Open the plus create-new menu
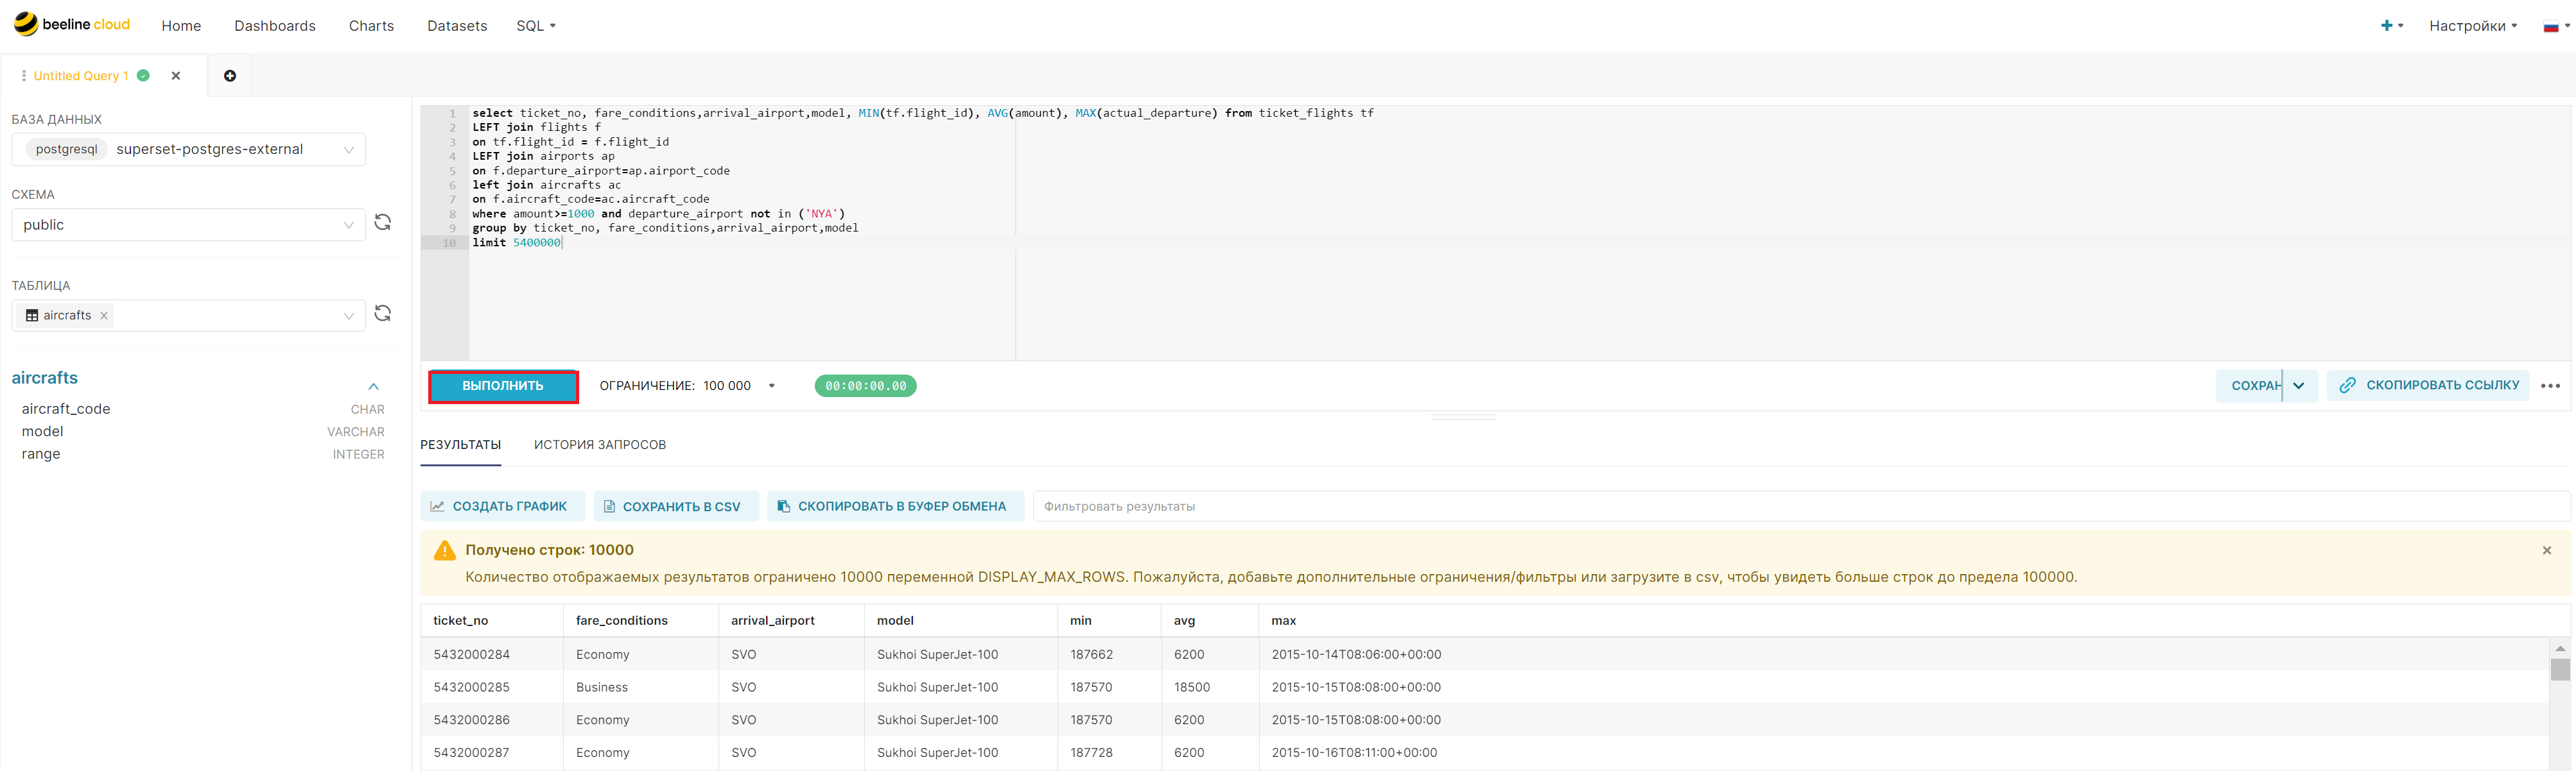Image resolution: width=2576 pixels, height=771 pixels. (2391, 25)
